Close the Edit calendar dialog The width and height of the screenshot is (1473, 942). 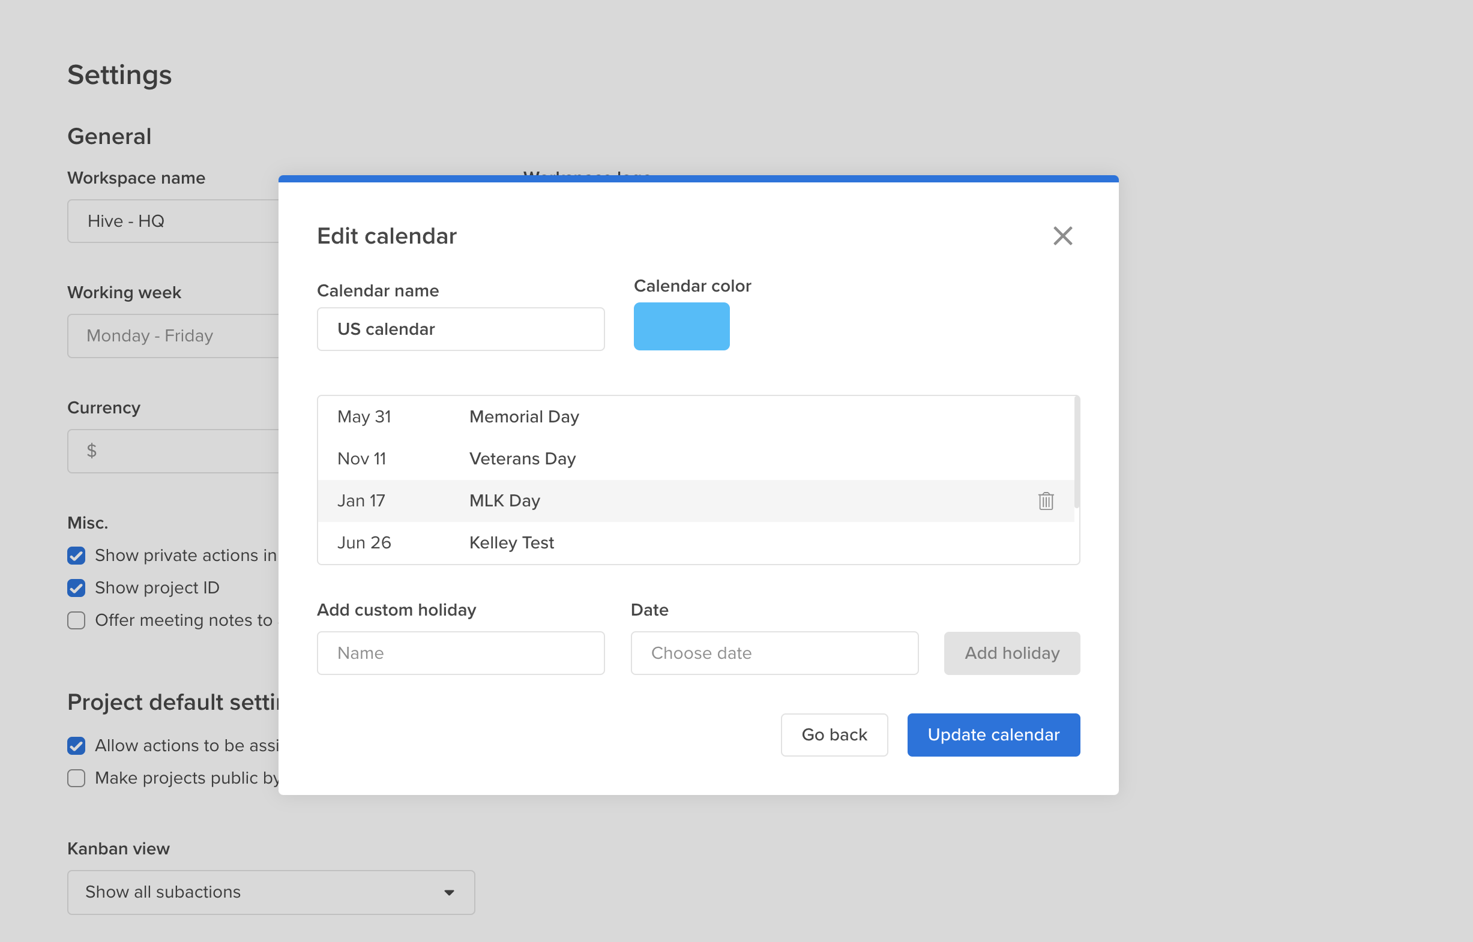tap(1062, 236)
